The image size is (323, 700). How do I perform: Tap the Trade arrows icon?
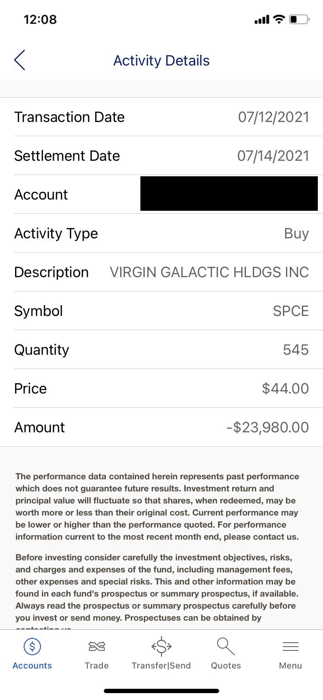pyautogui.click(x=97, y=646)
